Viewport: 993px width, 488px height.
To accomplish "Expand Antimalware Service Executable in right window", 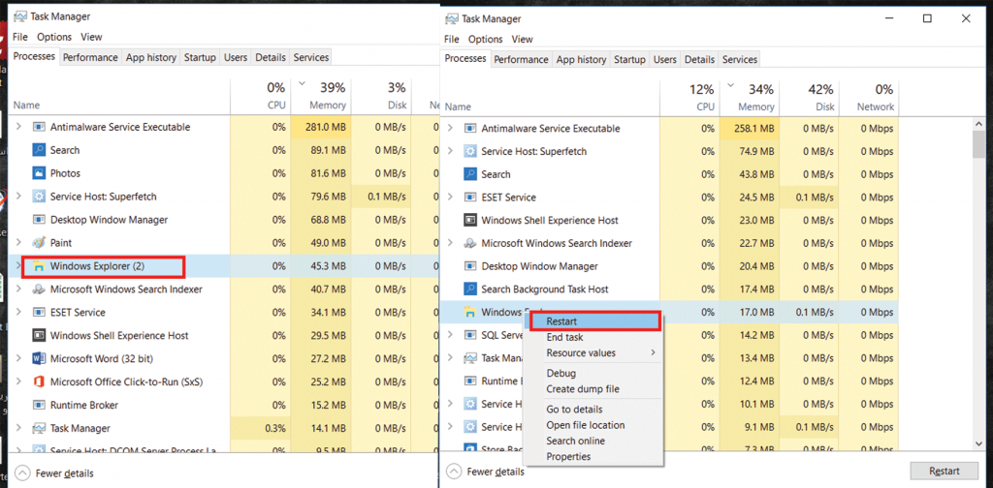I will tap(450, 129).
